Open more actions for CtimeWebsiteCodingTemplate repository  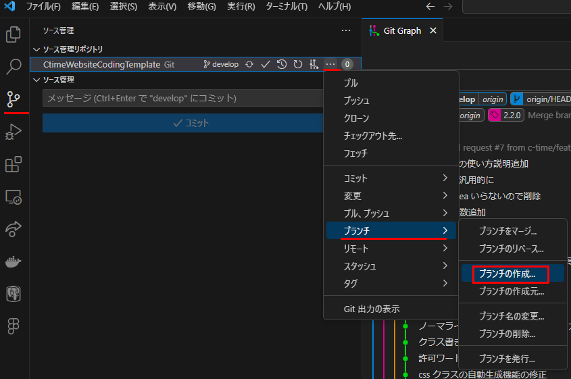[330, 64]
